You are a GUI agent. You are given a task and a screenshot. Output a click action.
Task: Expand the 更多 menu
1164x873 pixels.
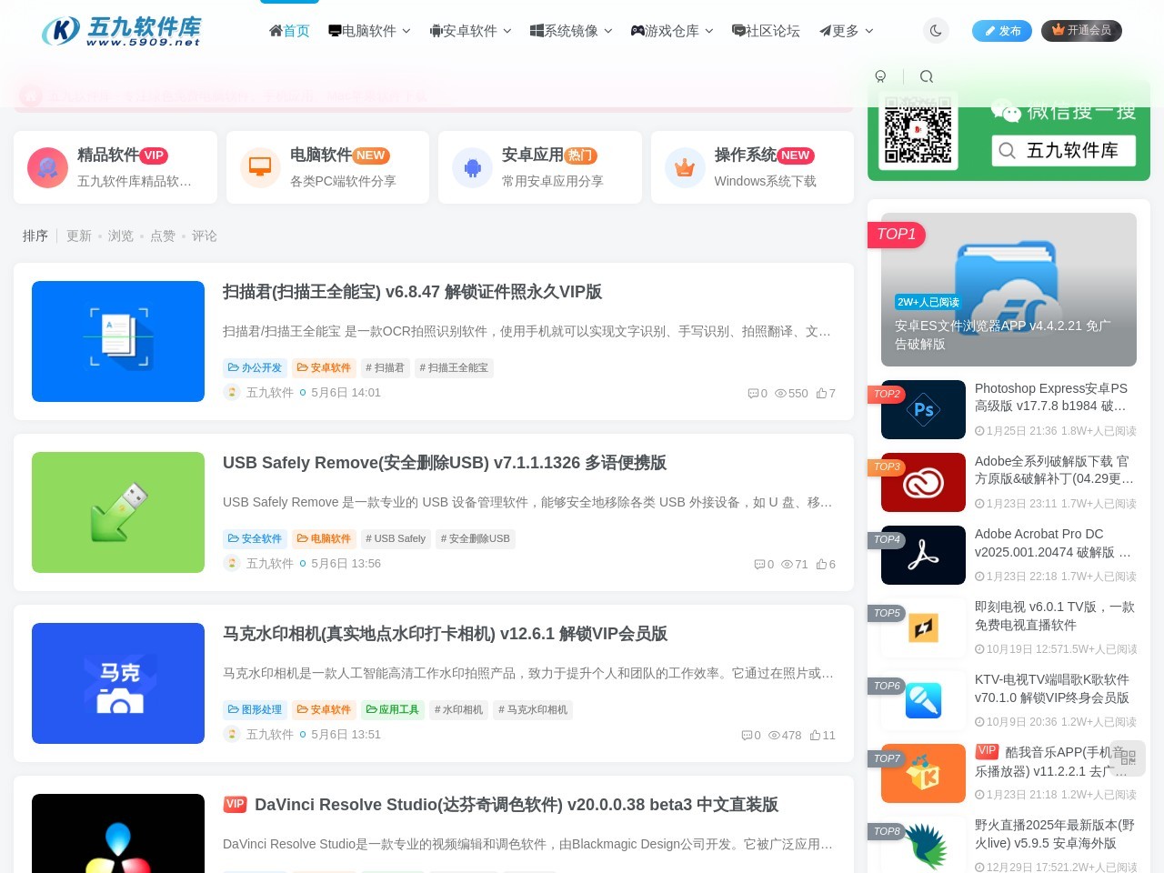click(846, 31)
